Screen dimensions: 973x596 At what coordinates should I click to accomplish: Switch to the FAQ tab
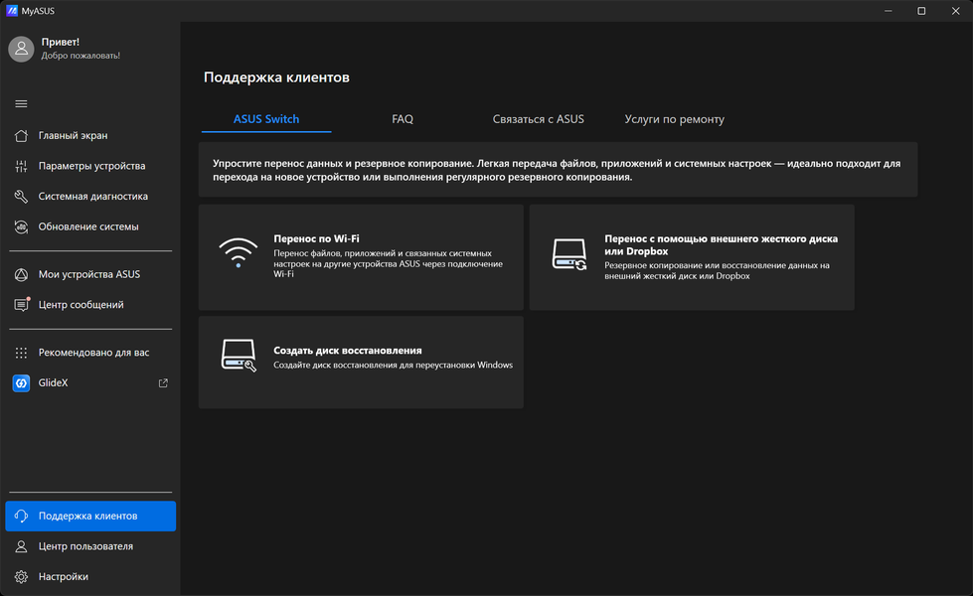[403, 119]
